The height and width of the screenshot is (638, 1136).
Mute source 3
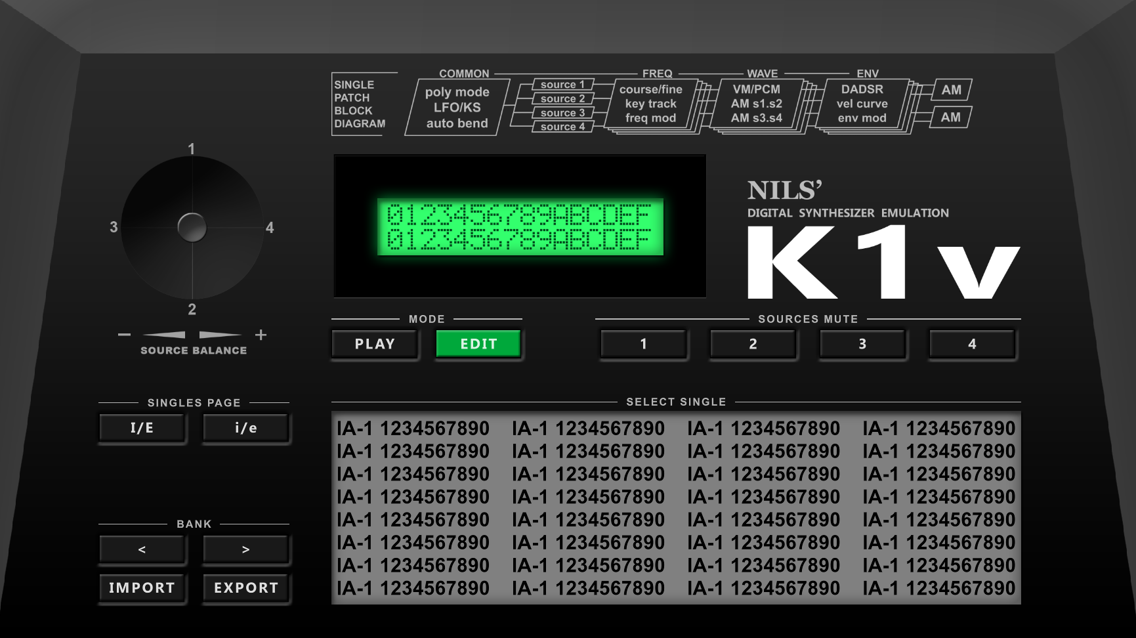click(862, 343)
